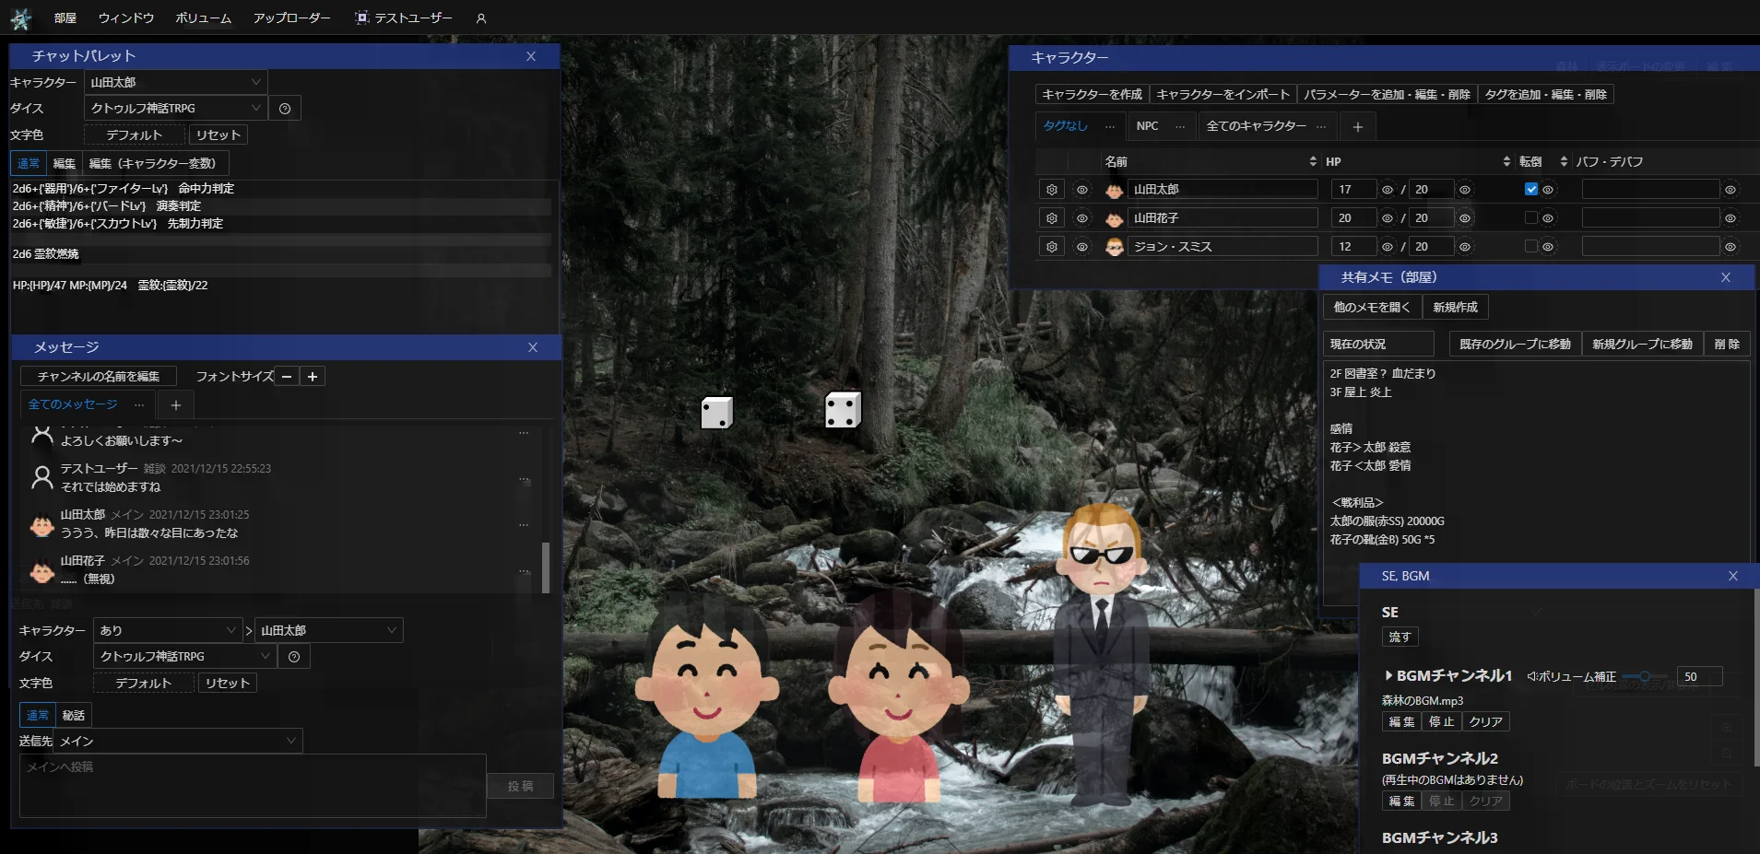Add a new character tab with plus icon
Image resolution: width=1760 pixels, height=854 pixels.
[1357, 127]
